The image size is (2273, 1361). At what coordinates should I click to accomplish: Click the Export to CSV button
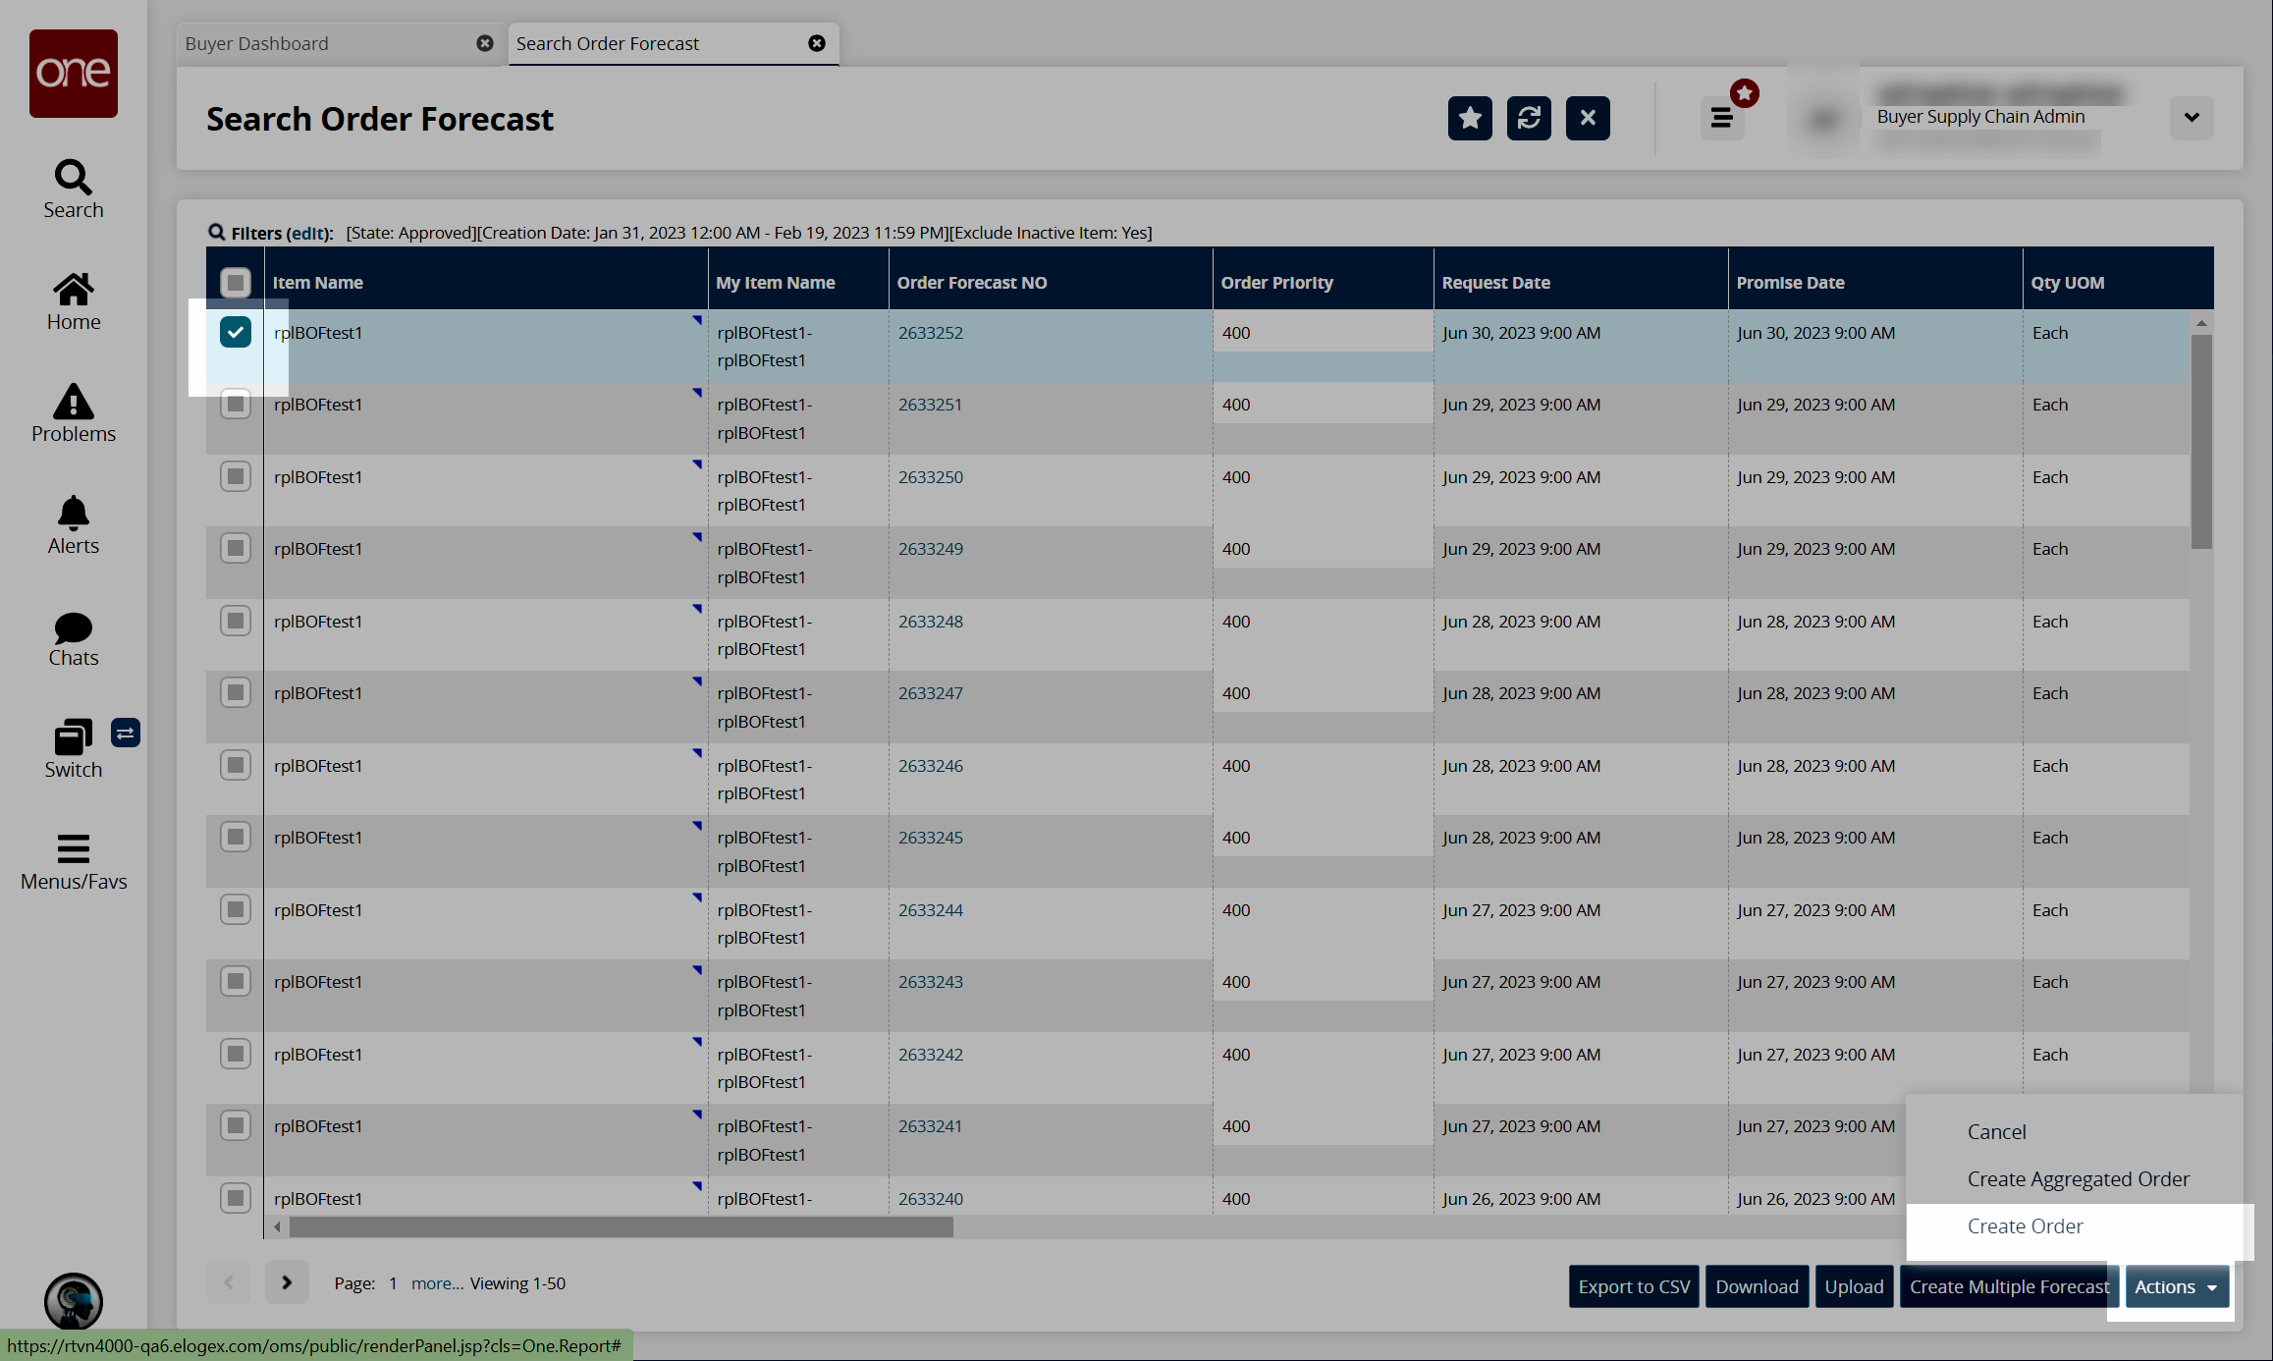click(1634, 1286)
